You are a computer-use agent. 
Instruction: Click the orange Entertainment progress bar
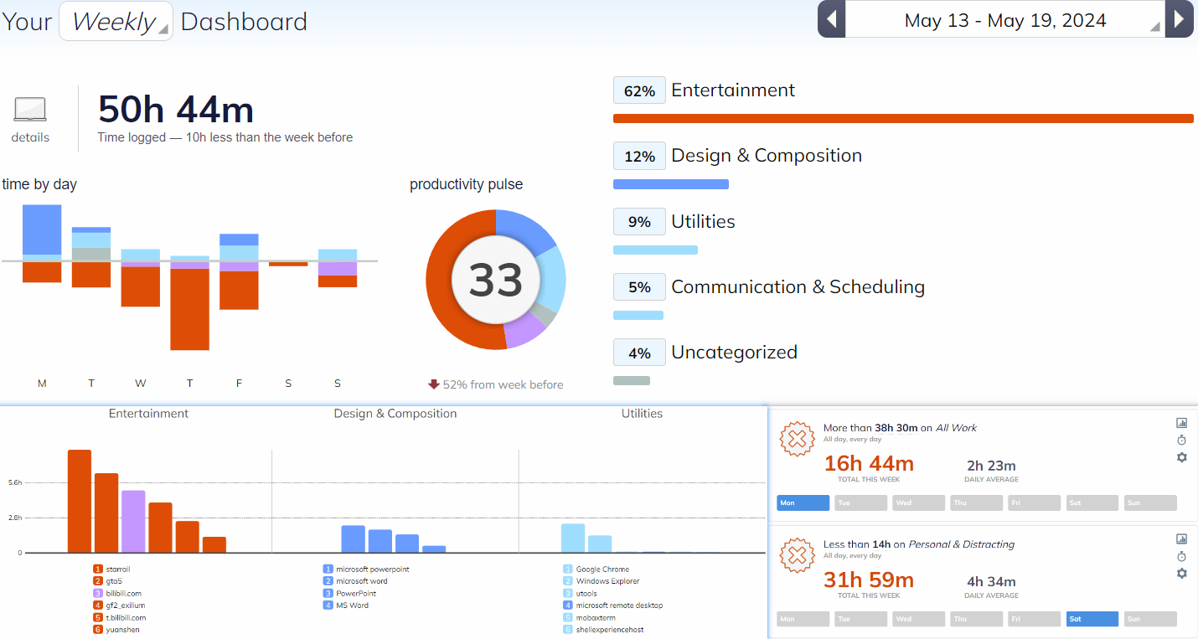[902, 119]
